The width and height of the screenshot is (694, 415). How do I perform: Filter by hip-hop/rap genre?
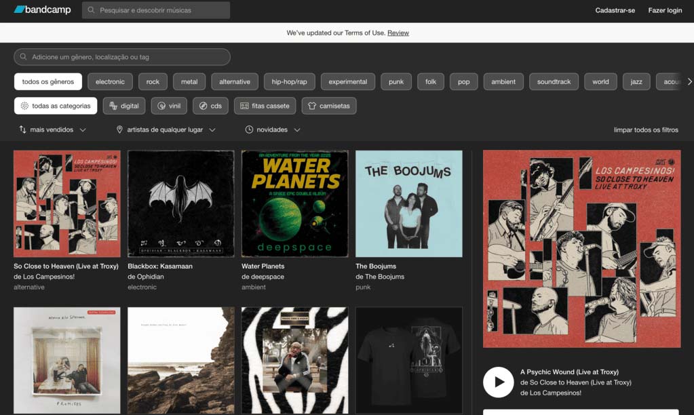click(x=290, y=81)
